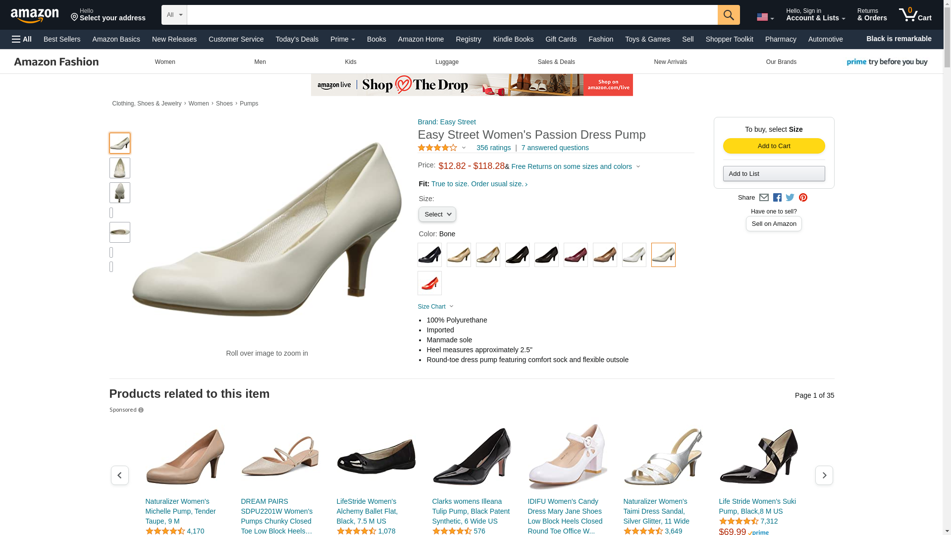Share product on Facebook icon
Viewport: 951px width, 535px height.
point(777,198)
